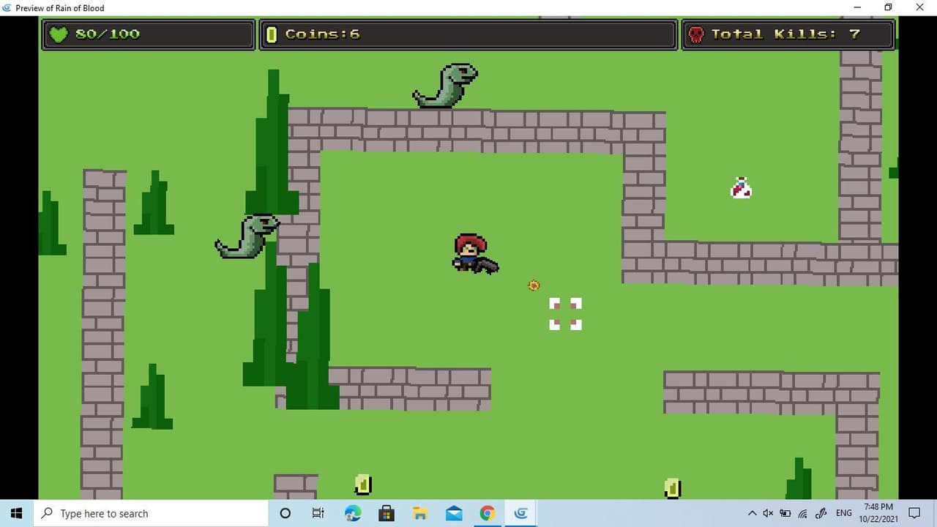This screenshot has height=527, width=937.
Task: Click the GDevelop taskbar icon
Action: [521, 513]
